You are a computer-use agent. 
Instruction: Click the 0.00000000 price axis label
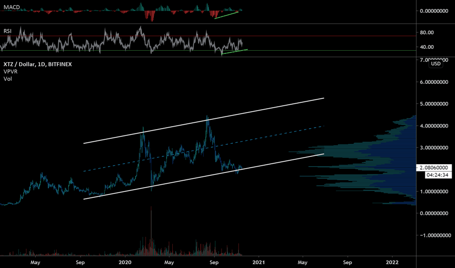pos(434,213)
